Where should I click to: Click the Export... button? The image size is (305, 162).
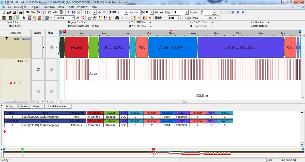[38, 106]
